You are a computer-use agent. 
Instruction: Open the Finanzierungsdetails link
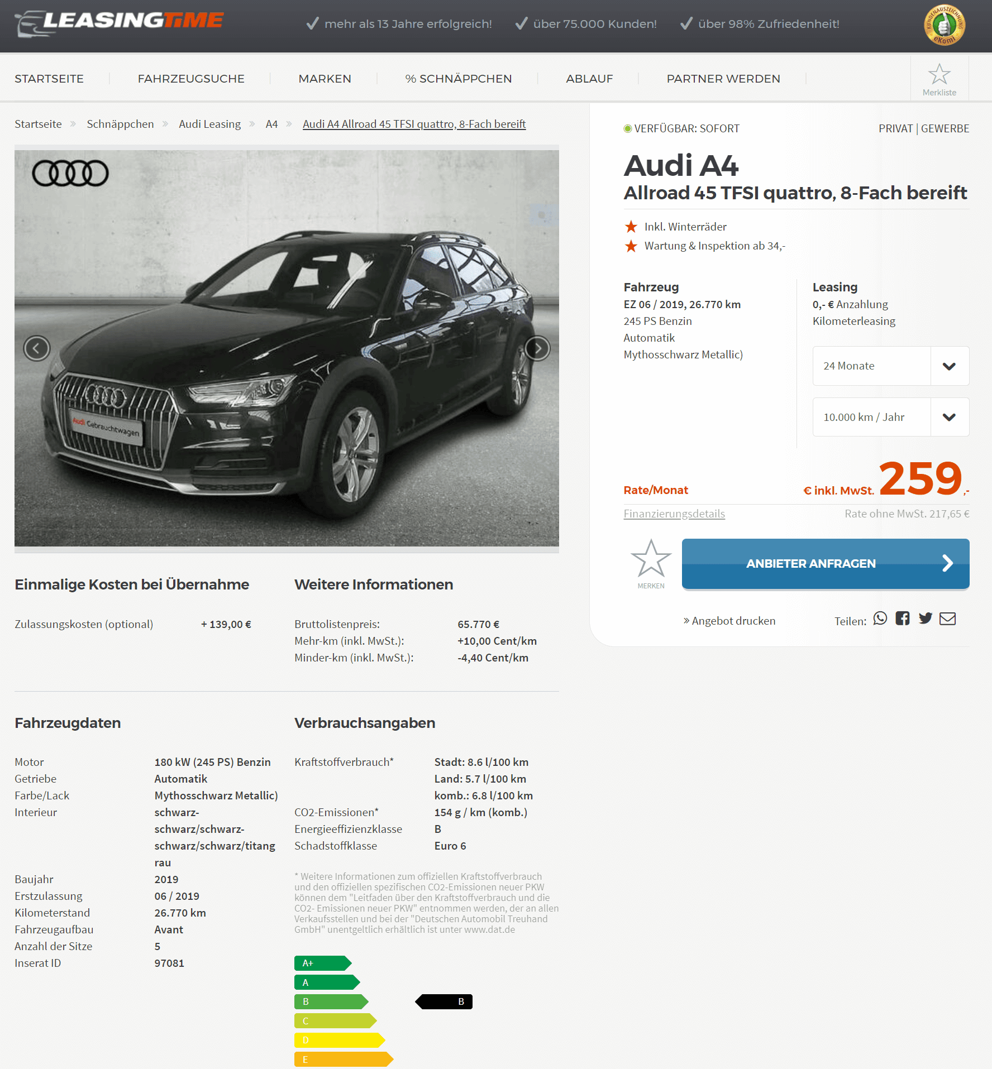pos(674,514)
